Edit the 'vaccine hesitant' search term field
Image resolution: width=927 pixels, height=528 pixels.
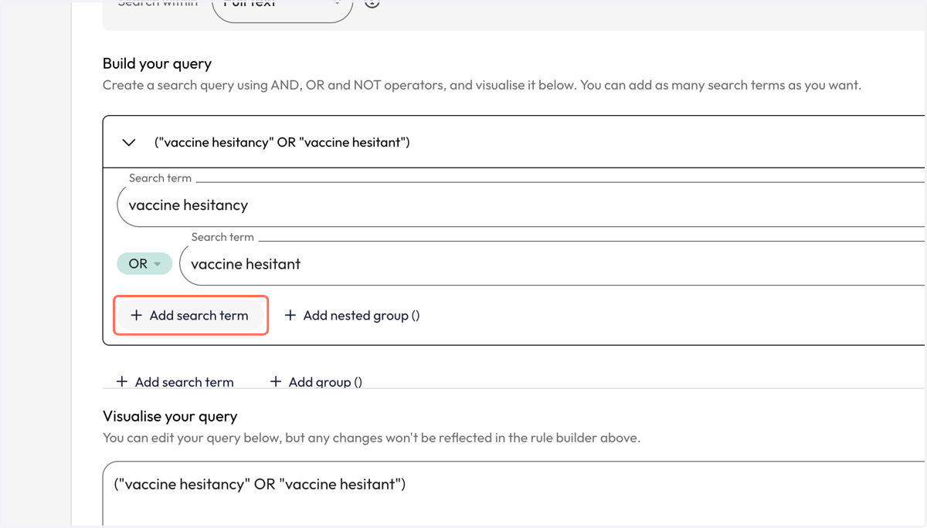point(552,264)
